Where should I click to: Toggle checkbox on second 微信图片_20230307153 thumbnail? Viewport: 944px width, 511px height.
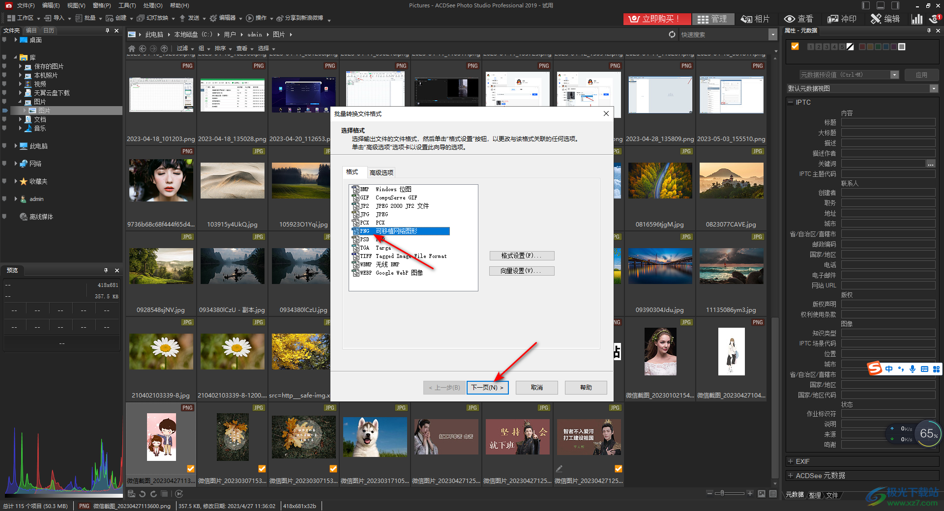(x=333, y=469)
